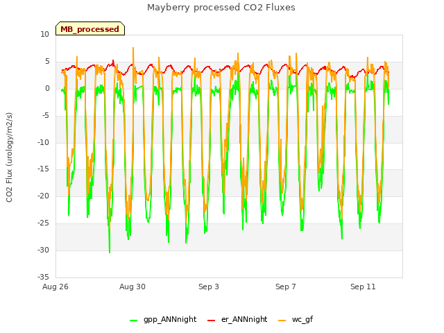Click the orange wc_gf legend swatch
The image size is (444, 333).
(x=282, y=321)
